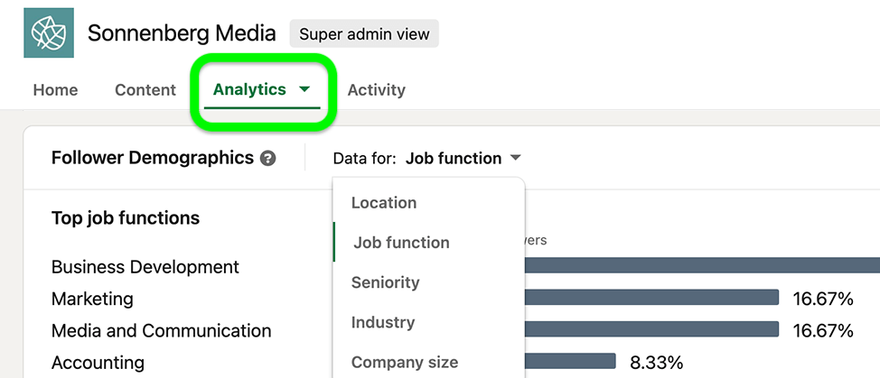
Task: Click the Sonnenberg Media page title
Action: coord(182,33)
